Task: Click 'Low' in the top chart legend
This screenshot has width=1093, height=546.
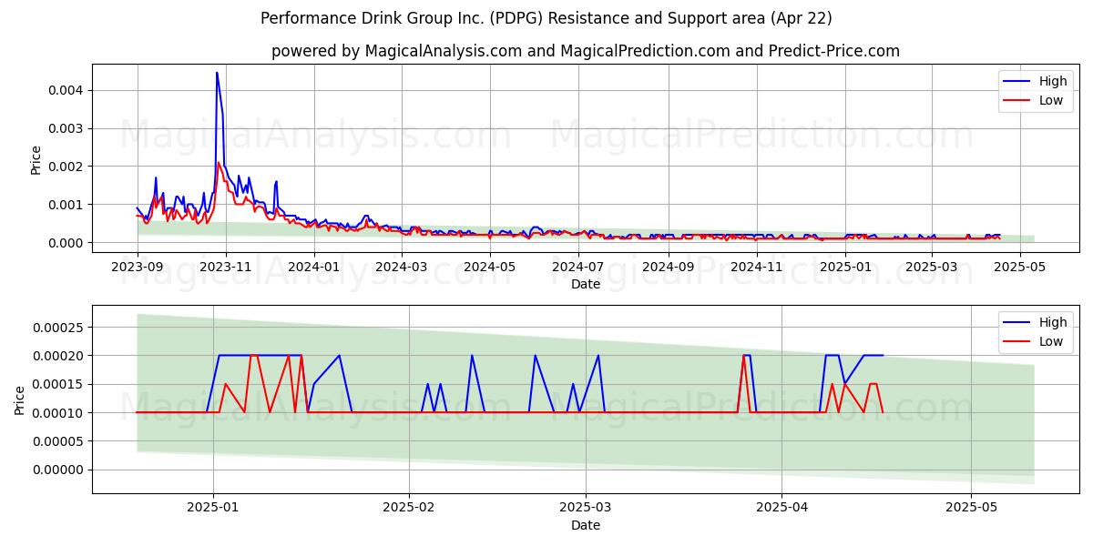Action: (x=1051, y=100)
